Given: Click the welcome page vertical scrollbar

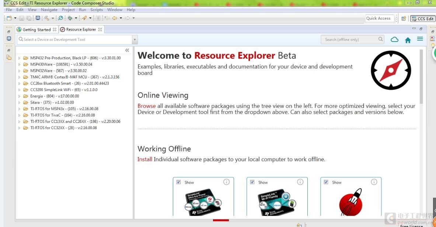Looking at the screenshot, I should 421,76.
